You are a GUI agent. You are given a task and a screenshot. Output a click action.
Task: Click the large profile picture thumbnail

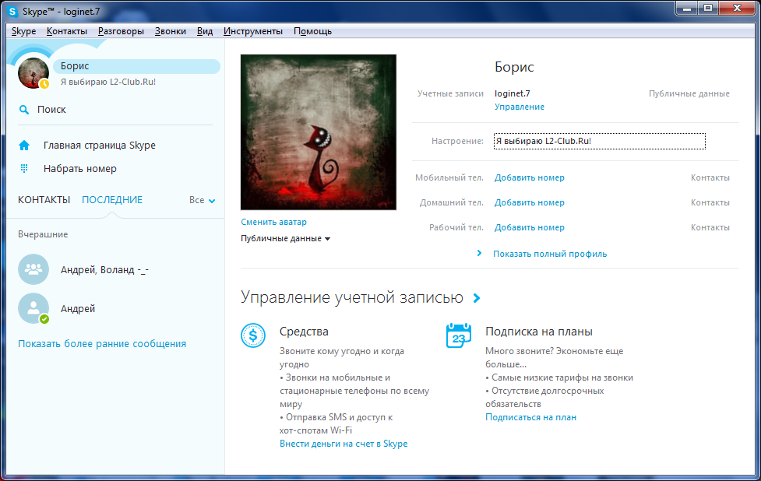click(x=319, y=132)
